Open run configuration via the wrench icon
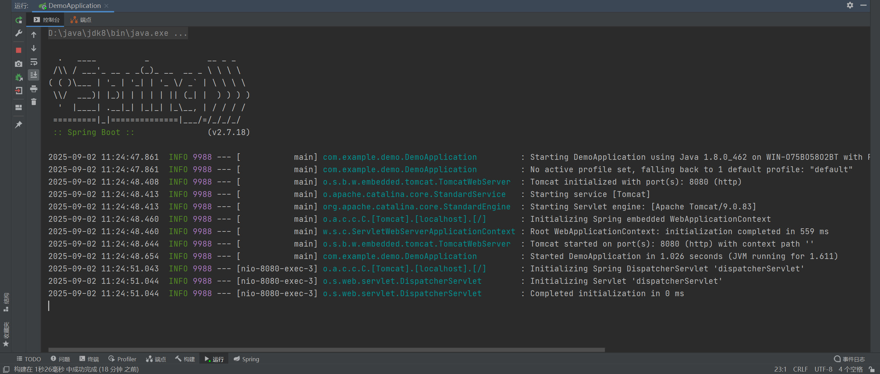This screenshot has width=880, height=374. point(19,33)
